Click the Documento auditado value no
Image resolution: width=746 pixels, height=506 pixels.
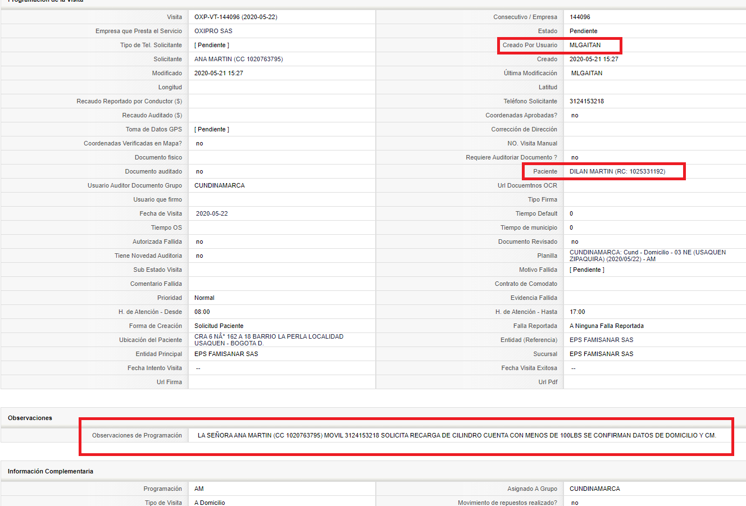coord(199,171)
